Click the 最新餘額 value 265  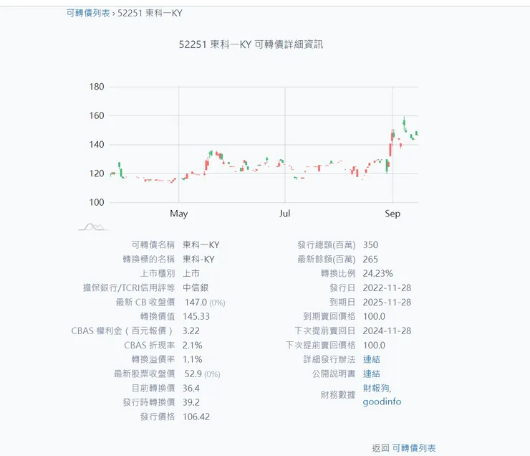(370, 260)
